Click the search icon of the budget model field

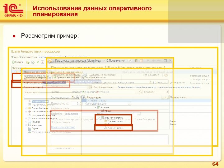[x=150, y=82]
